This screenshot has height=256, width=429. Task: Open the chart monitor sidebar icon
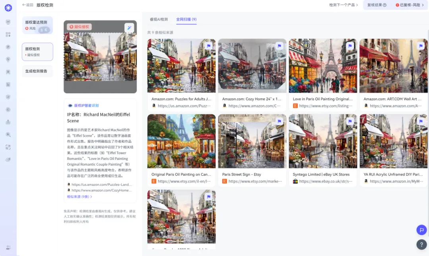(8, 22)
